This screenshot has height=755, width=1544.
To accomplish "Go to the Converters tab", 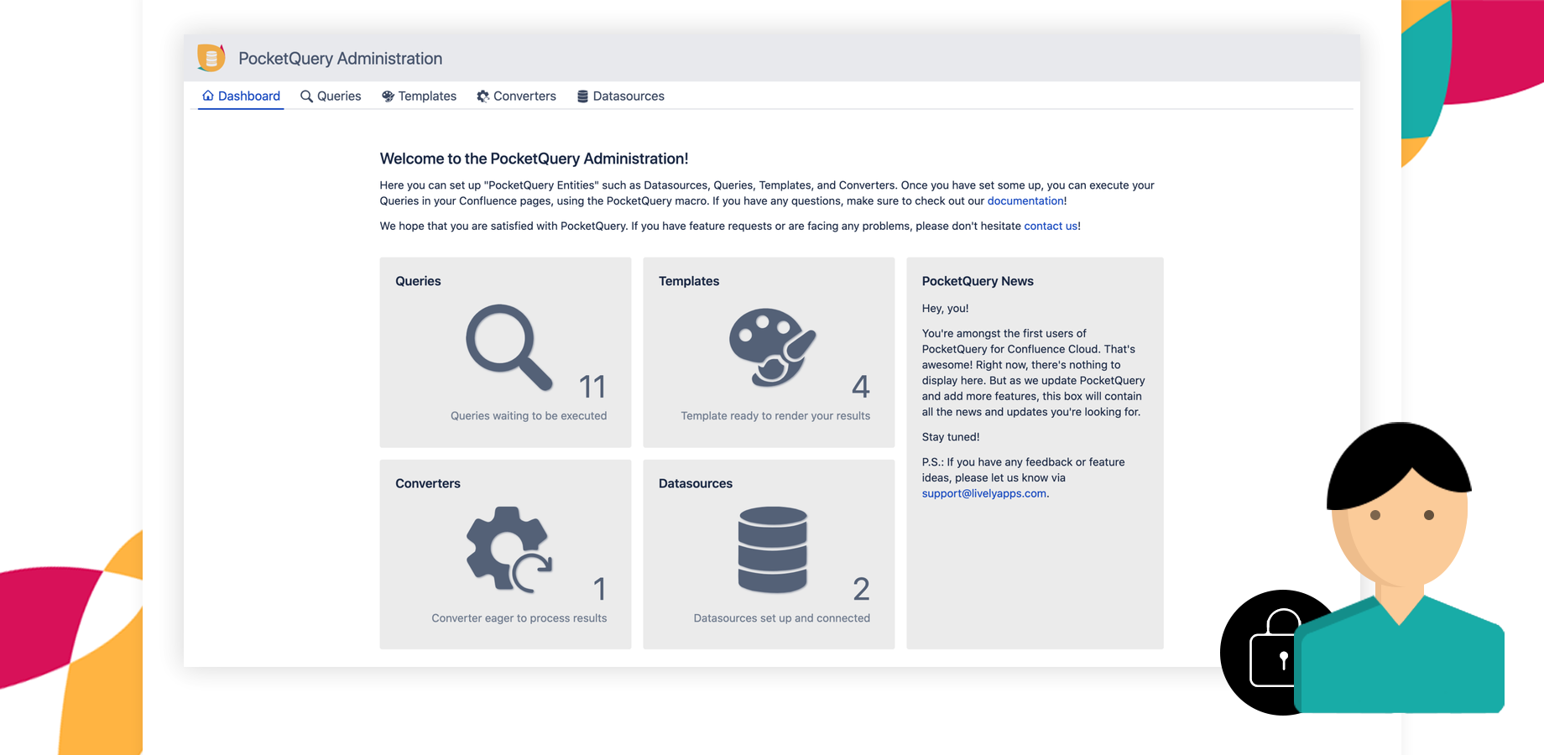I will pyautogui.click(x=516, y=96).
